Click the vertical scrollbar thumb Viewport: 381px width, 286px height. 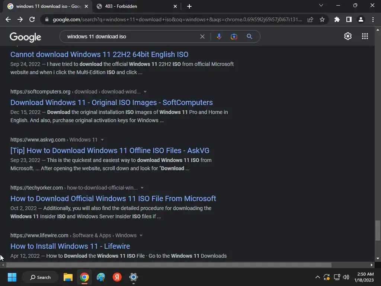click(378, 230)
